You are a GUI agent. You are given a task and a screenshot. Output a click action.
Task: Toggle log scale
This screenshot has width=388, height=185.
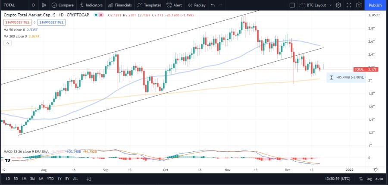(x=369, y=179)
